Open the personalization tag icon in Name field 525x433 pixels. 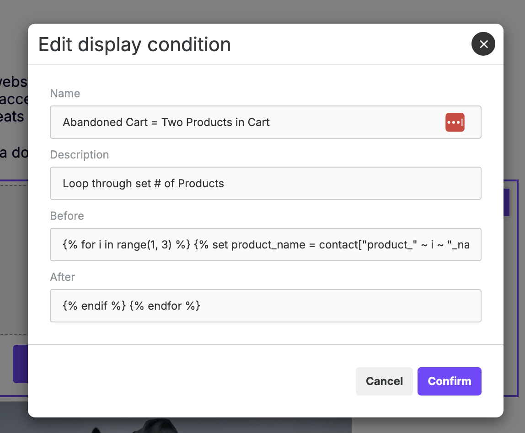[455, 122]
